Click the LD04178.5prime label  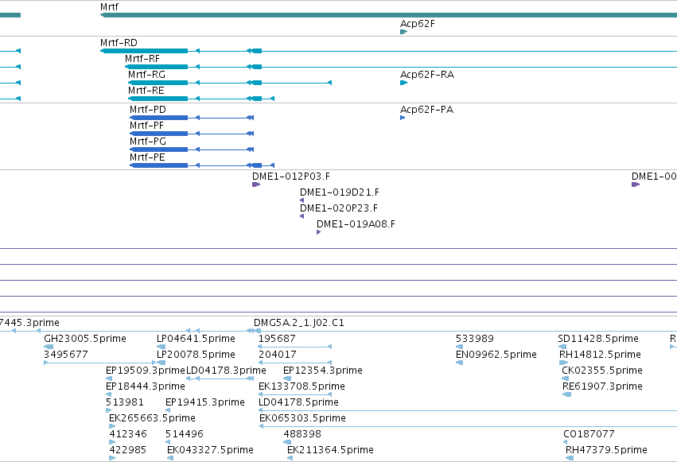(x=298, y=402)
